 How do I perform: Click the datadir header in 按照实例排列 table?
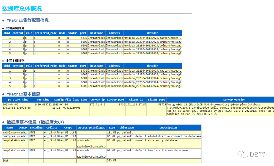pyautogui.click(x=152, y=33)
